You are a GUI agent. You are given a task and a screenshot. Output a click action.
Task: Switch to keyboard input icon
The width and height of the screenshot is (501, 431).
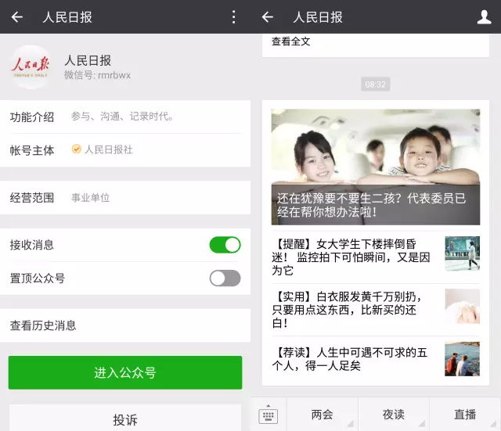click(268, 415)
